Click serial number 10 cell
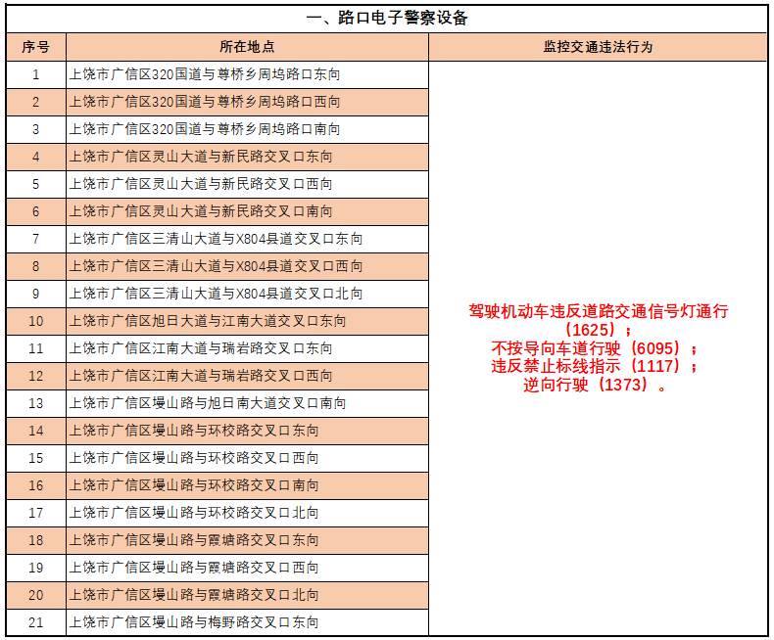This screenshot has width=774, height=640. coord(35,321)
